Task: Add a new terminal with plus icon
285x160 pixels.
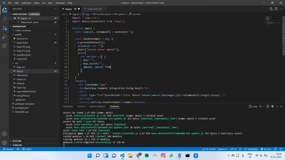Action: pyautogui.click(x=260, y=106)
